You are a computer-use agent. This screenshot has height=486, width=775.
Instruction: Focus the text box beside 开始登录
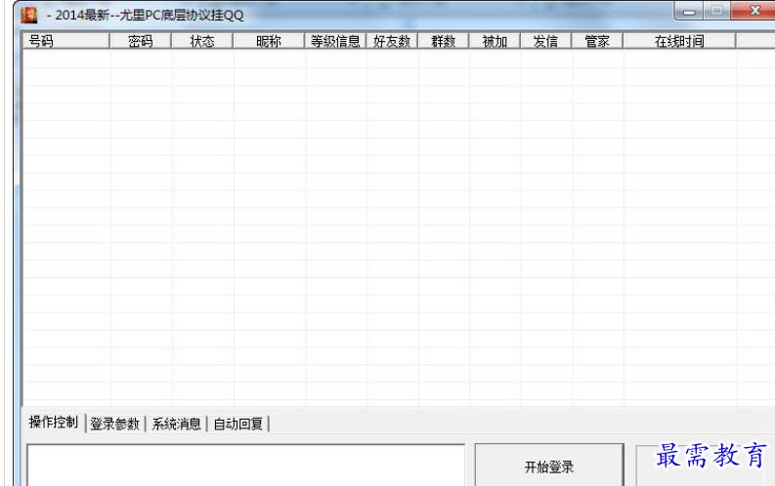(245, 465)
